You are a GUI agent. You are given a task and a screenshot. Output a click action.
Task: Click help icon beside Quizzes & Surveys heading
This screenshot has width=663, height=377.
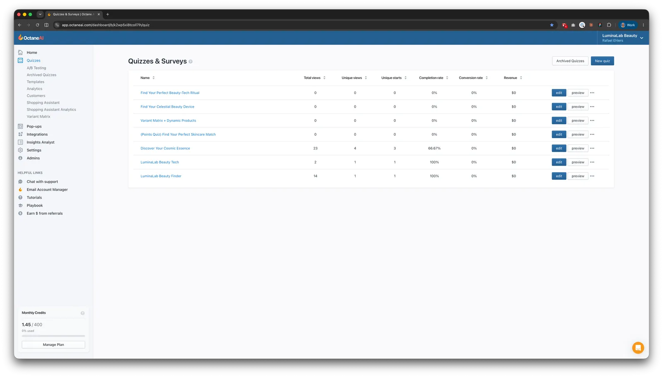coord(191,62)
